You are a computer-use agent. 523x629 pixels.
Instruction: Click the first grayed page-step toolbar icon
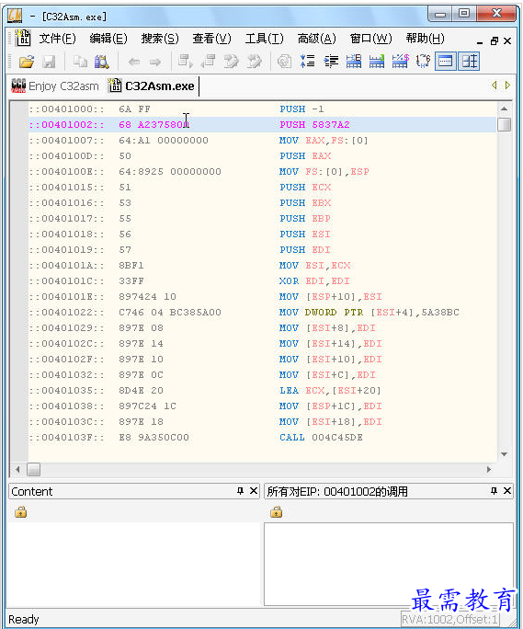[x=186, y=62]
